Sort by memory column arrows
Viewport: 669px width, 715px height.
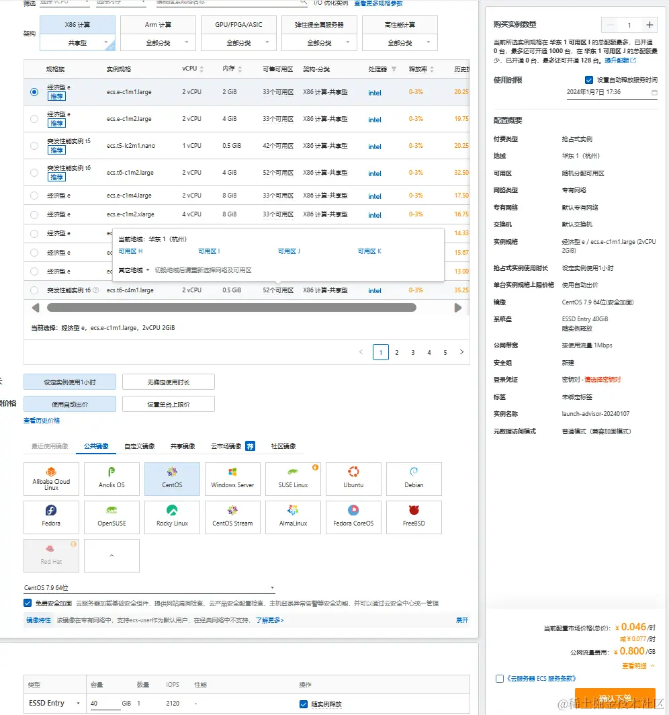[240, 69]
